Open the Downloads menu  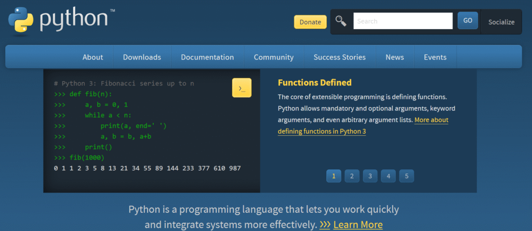pyautogui.click(x=142, y=57)
